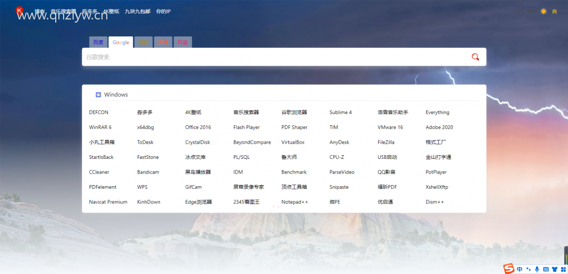
Task: Open the USB启动 link
Action: click(x=387, y=157)
